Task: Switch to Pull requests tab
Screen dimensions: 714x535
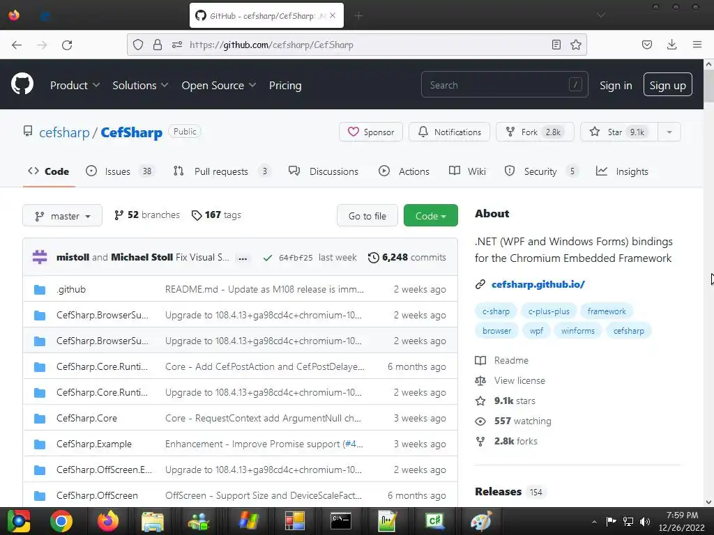Action: [x=221, y=171]
